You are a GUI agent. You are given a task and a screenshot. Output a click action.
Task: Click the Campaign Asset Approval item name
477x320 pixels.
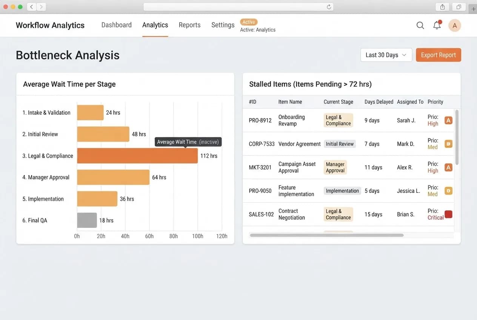coord(297,167)
